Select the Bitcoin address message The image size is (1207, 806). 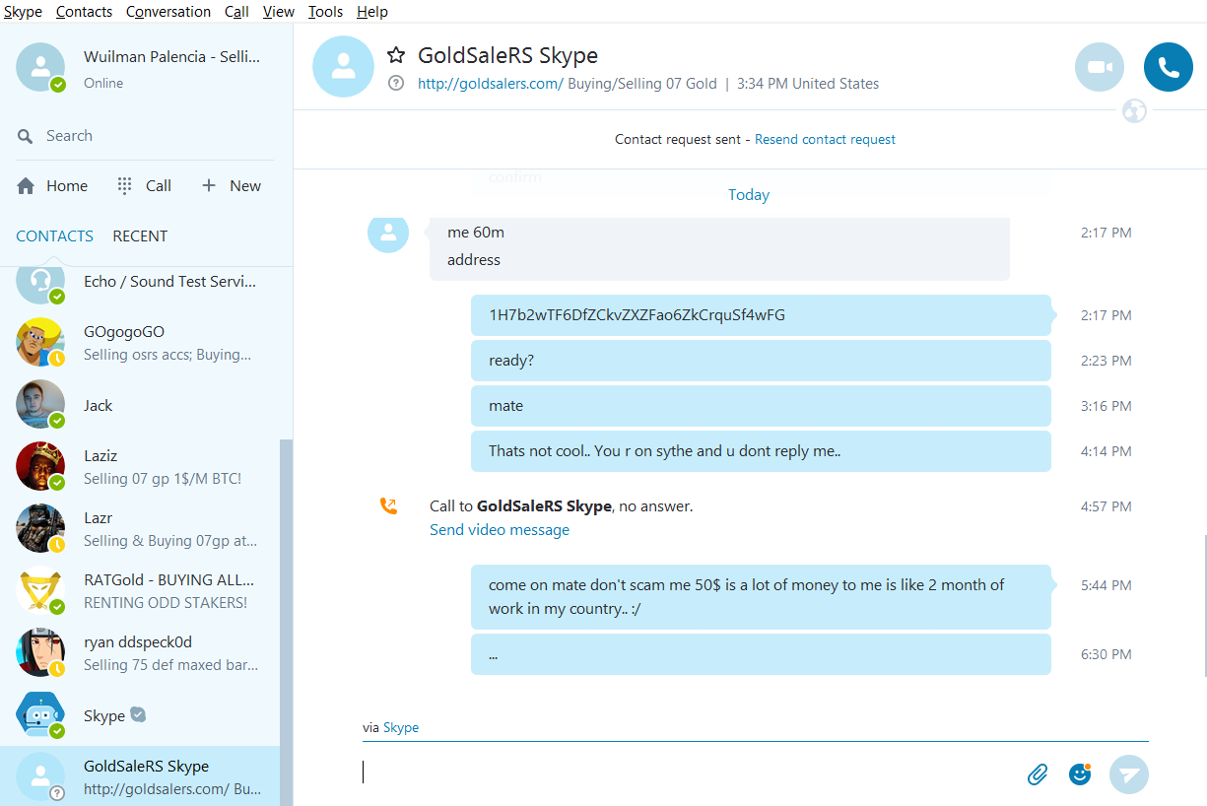pyautogui.click(x=761, y=315)
